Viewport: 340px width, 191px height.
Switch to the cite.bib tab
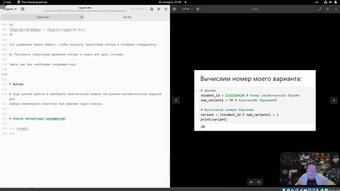point(127,17)
